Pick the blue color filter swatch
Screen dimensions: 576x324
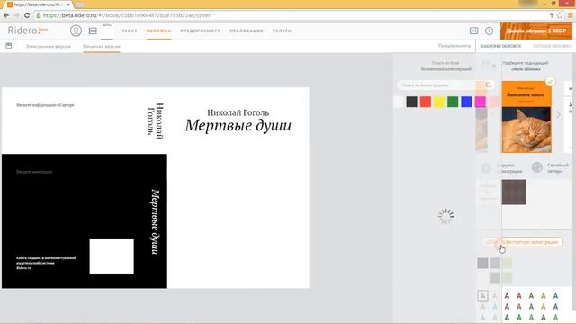click(466, 102)
